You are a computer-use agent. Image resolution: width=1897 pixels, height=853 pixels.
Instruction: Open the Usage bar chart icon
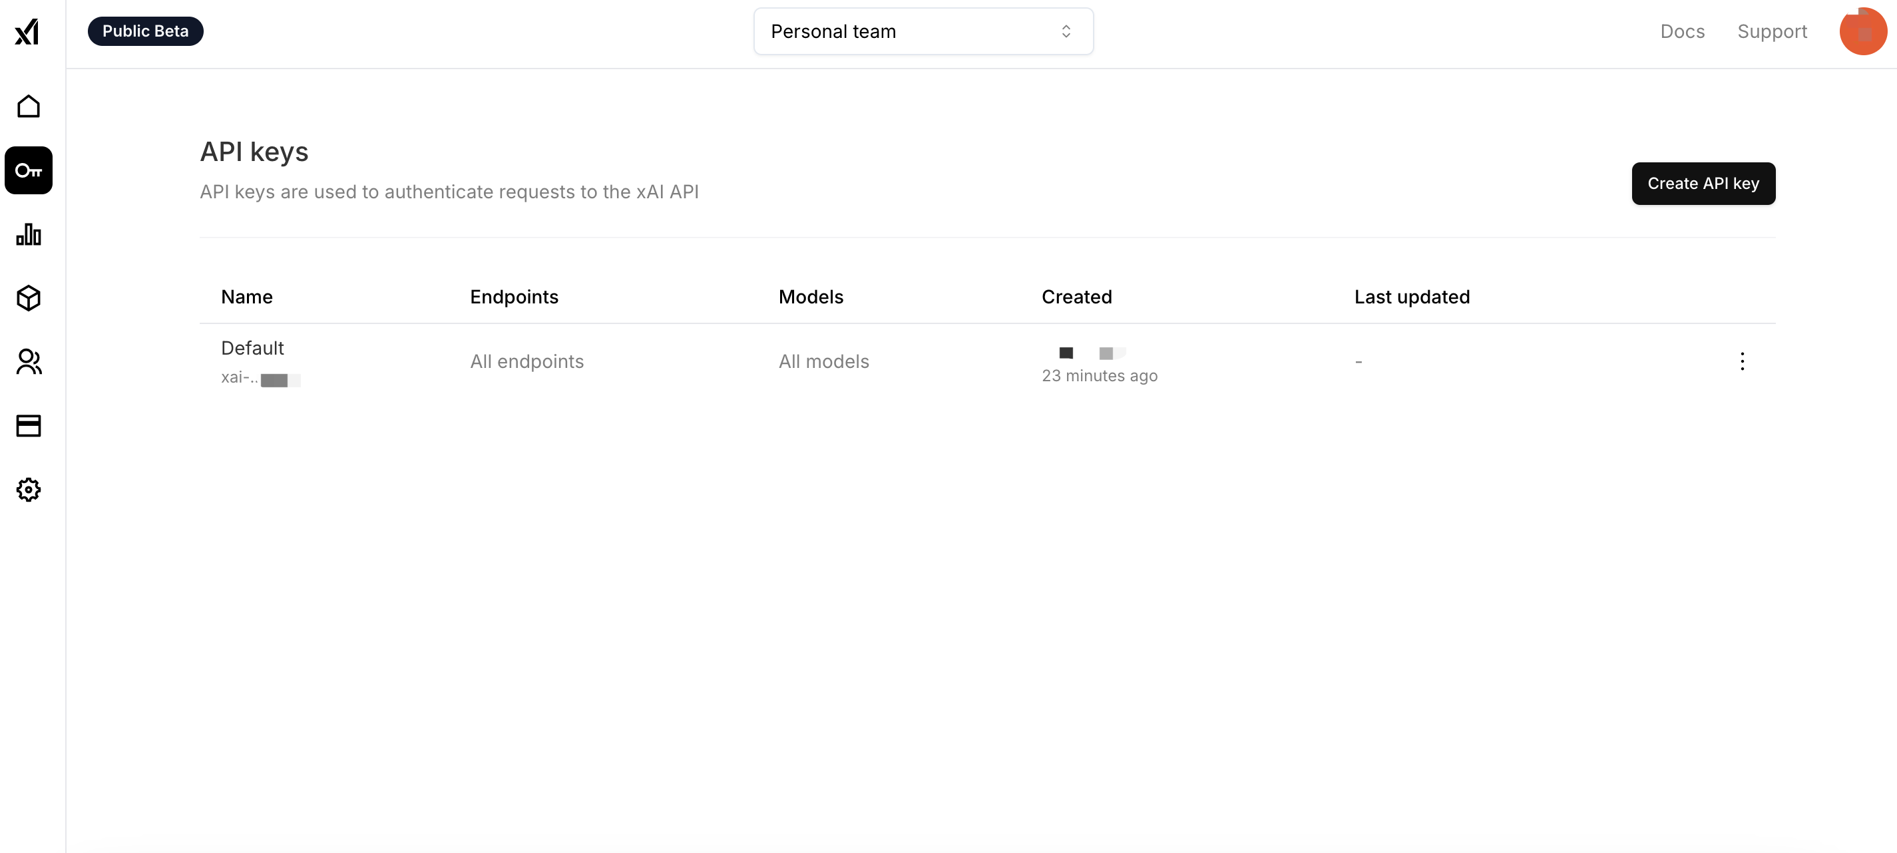[x=28, y=235]
